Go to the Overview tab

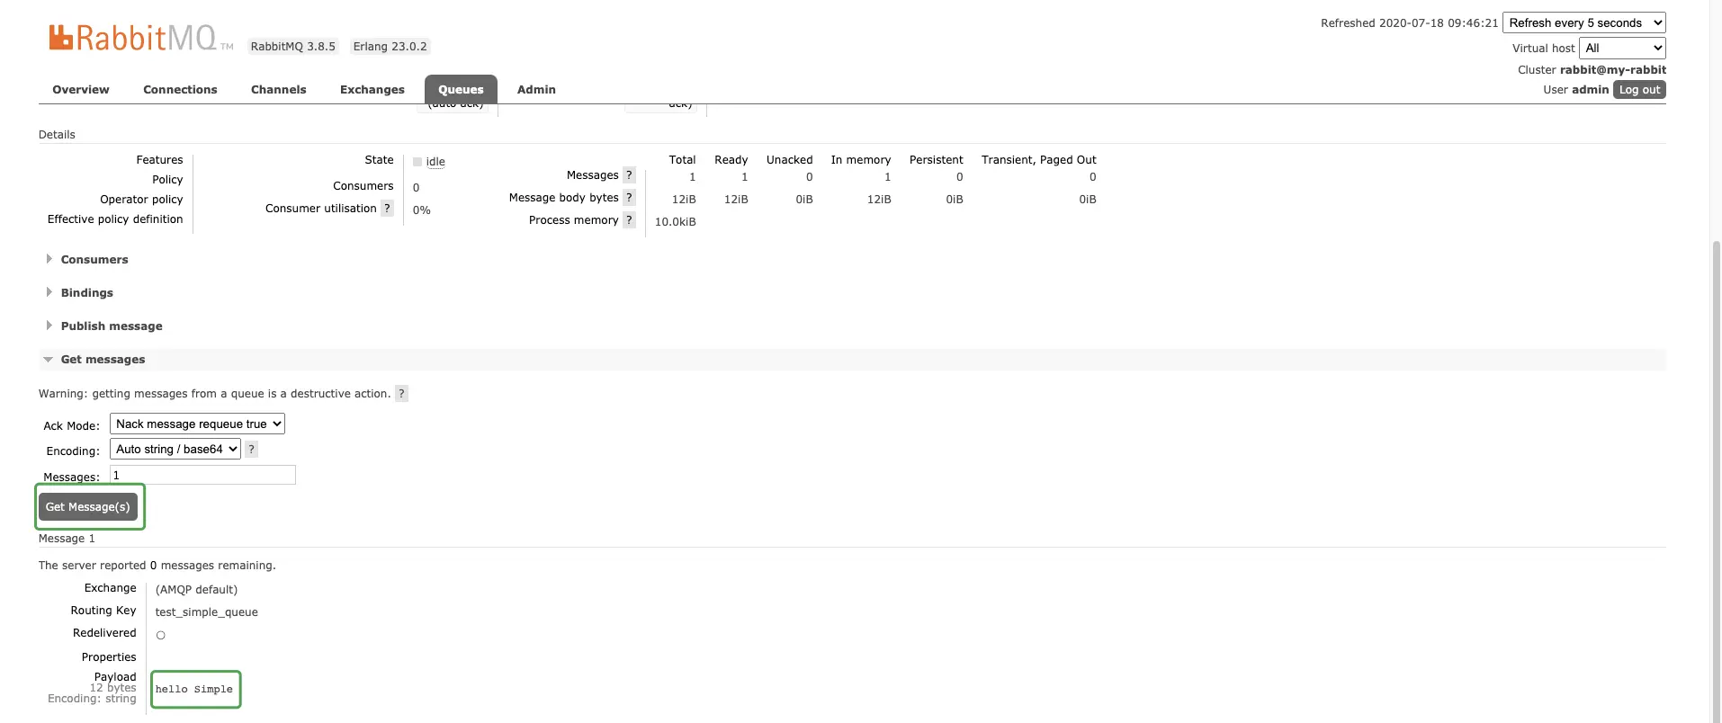[x=81, y=90]
